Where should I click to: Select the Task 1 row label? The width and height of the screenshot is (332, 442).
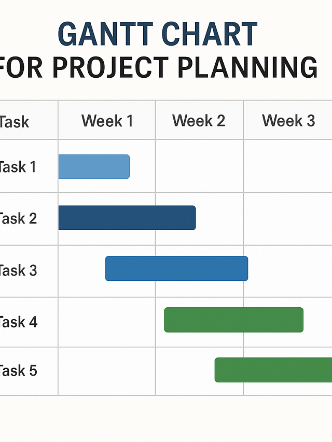click(18, 167)
